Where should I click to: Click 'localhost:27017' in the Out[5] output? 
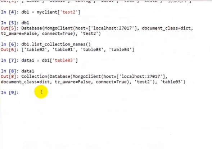pos(112,28)
